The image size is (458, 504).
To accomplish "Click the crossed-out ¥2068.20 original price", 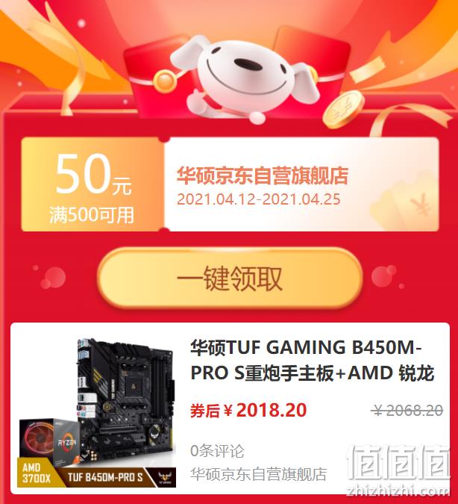I will 409,411.
